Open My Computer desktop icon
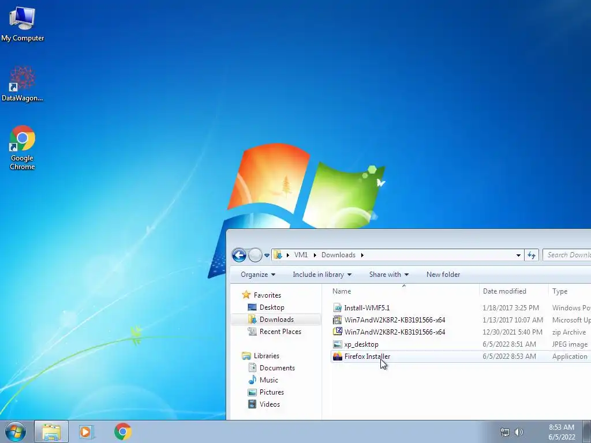The width and height of the screenshot is (591, 443). point(23,24)
